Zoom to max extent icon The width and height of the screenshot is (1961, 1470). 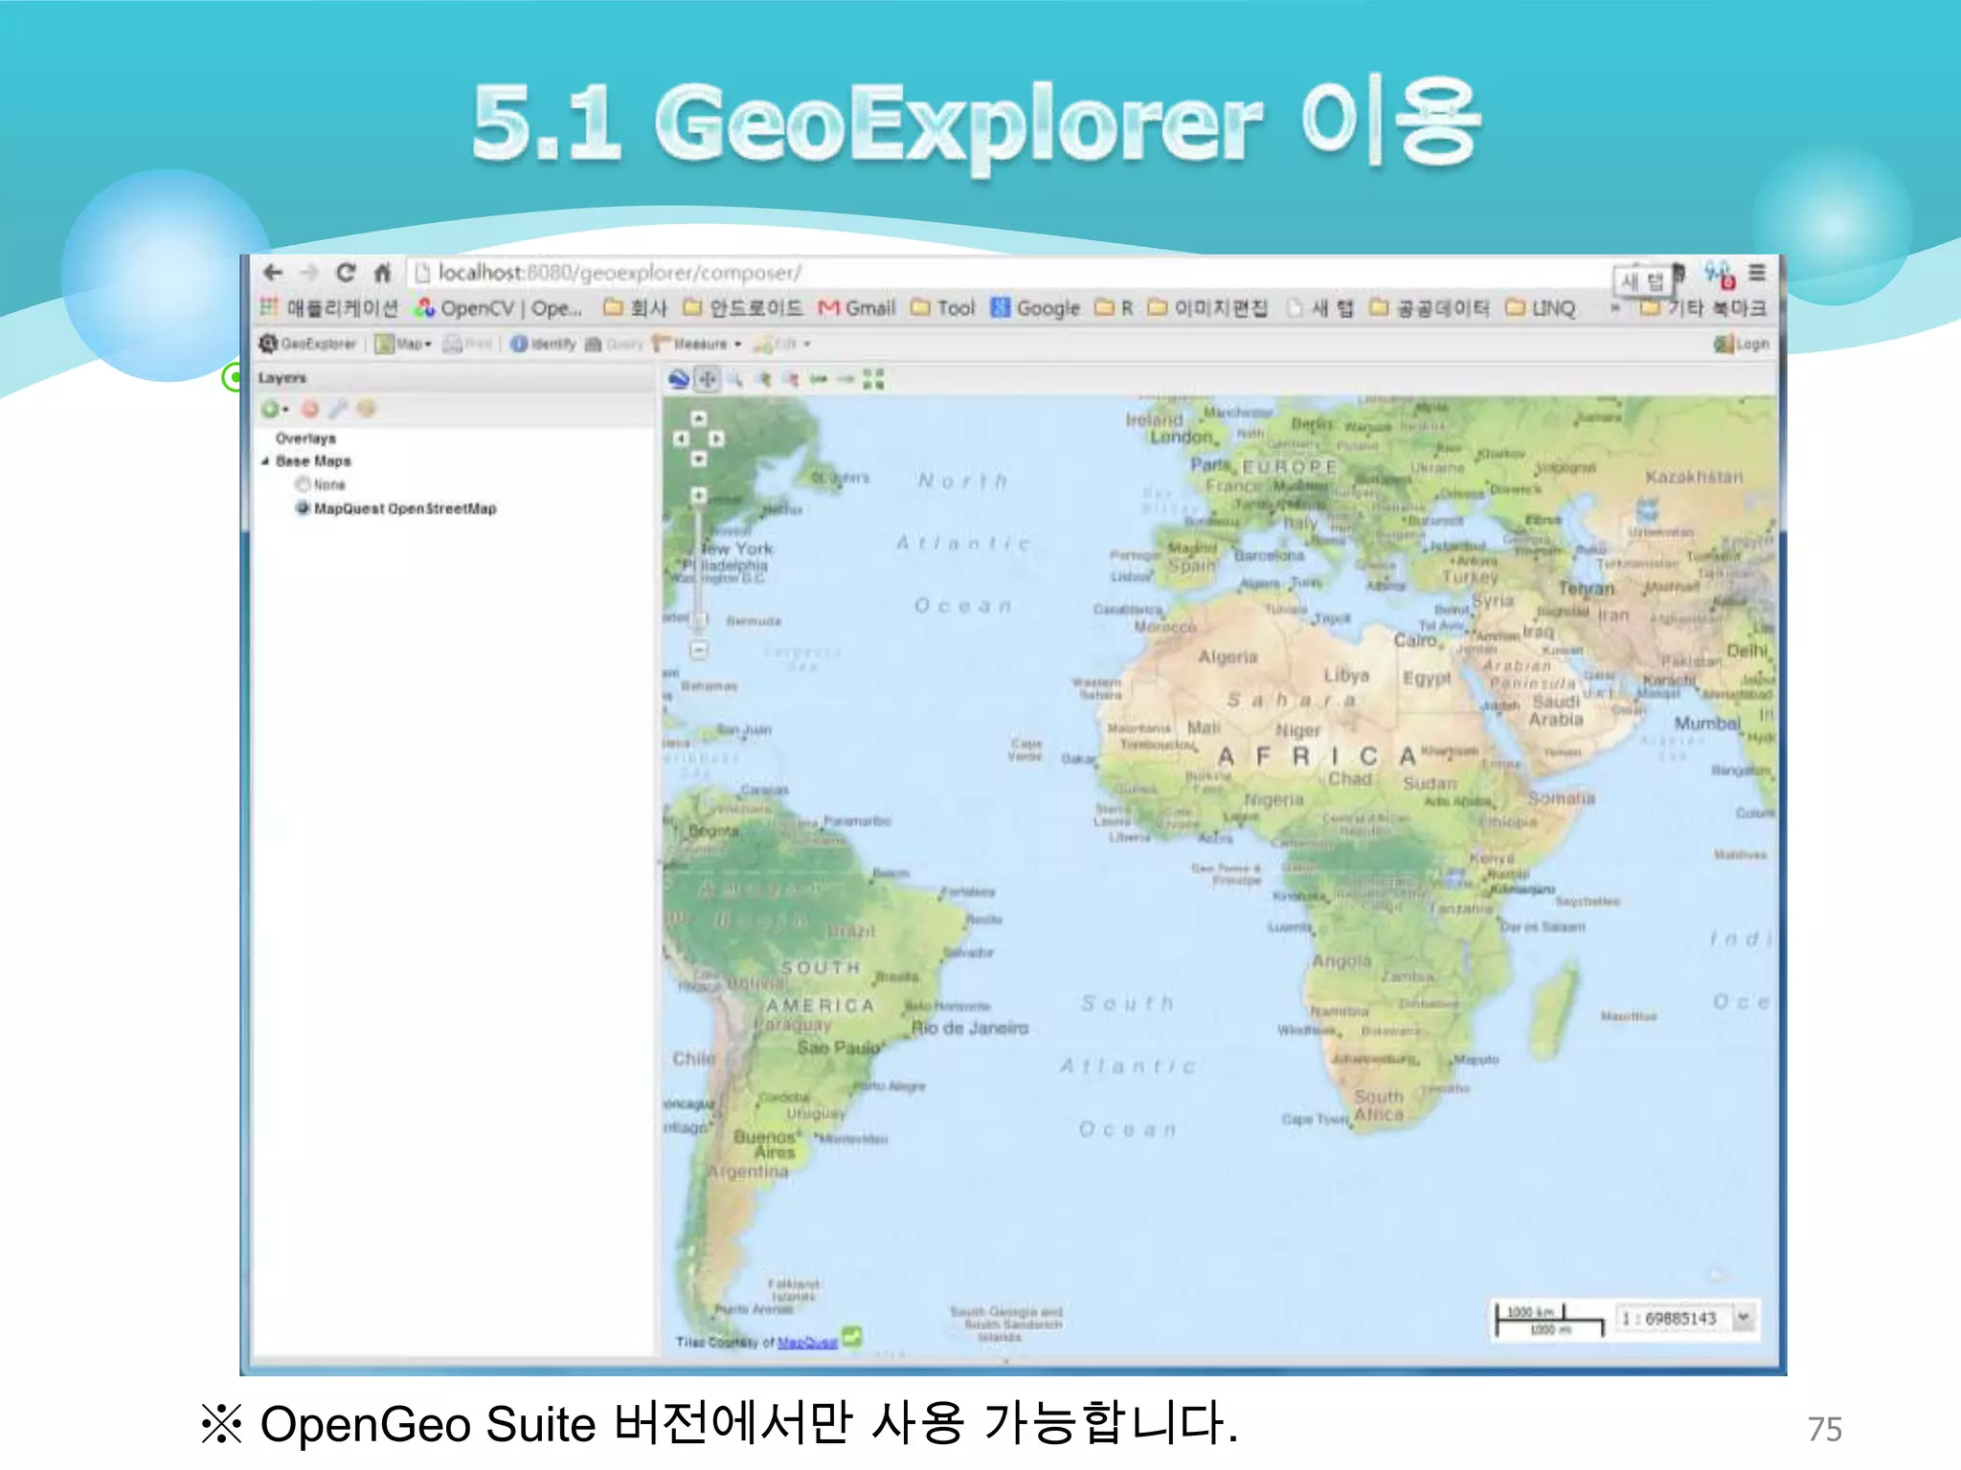(873, 380)
